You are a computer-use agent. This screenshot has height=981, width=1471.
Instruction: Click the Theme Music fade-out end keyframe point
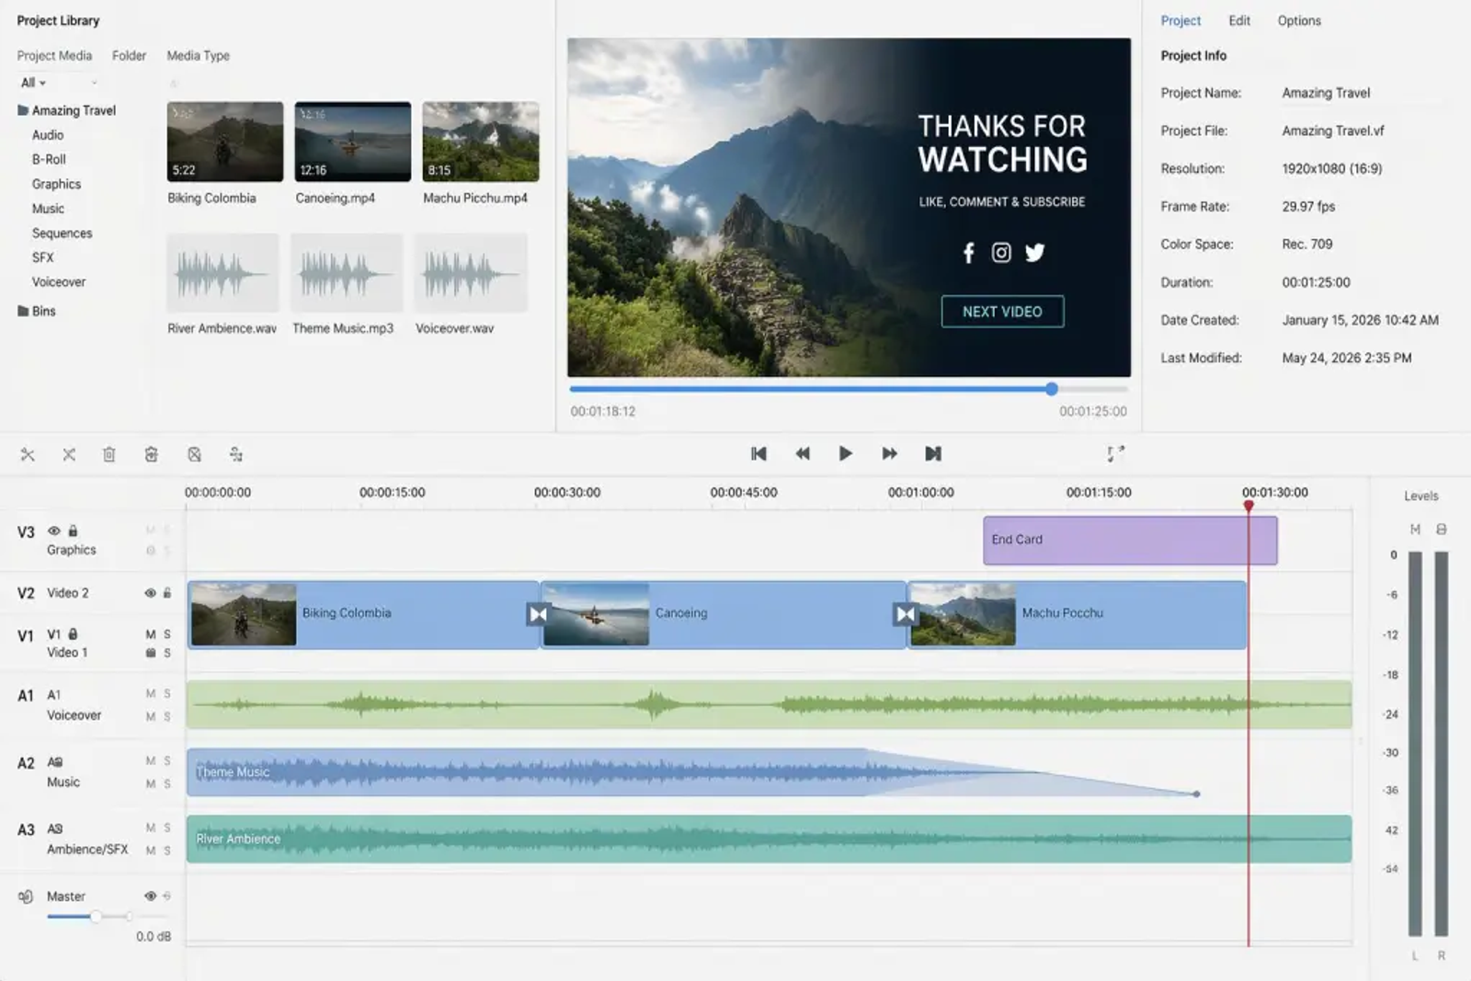click(1196, 793)
